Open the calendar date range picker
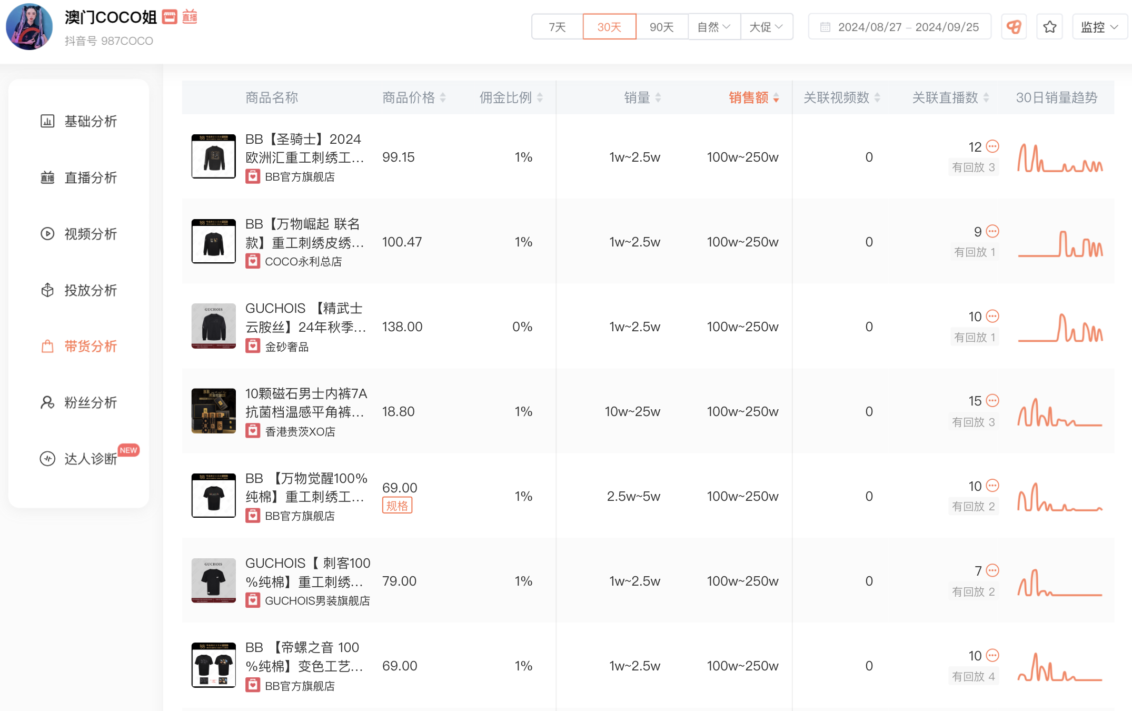Screen dimensions: 1132x711 point(899,27)
